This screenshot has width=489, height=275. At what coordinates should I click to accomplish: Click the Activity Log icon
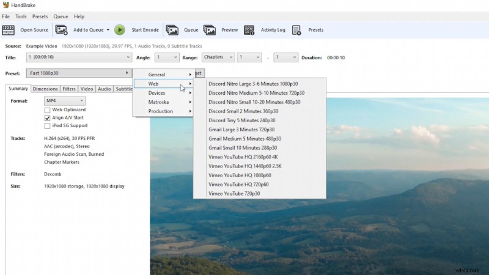[x=249, y=30]
